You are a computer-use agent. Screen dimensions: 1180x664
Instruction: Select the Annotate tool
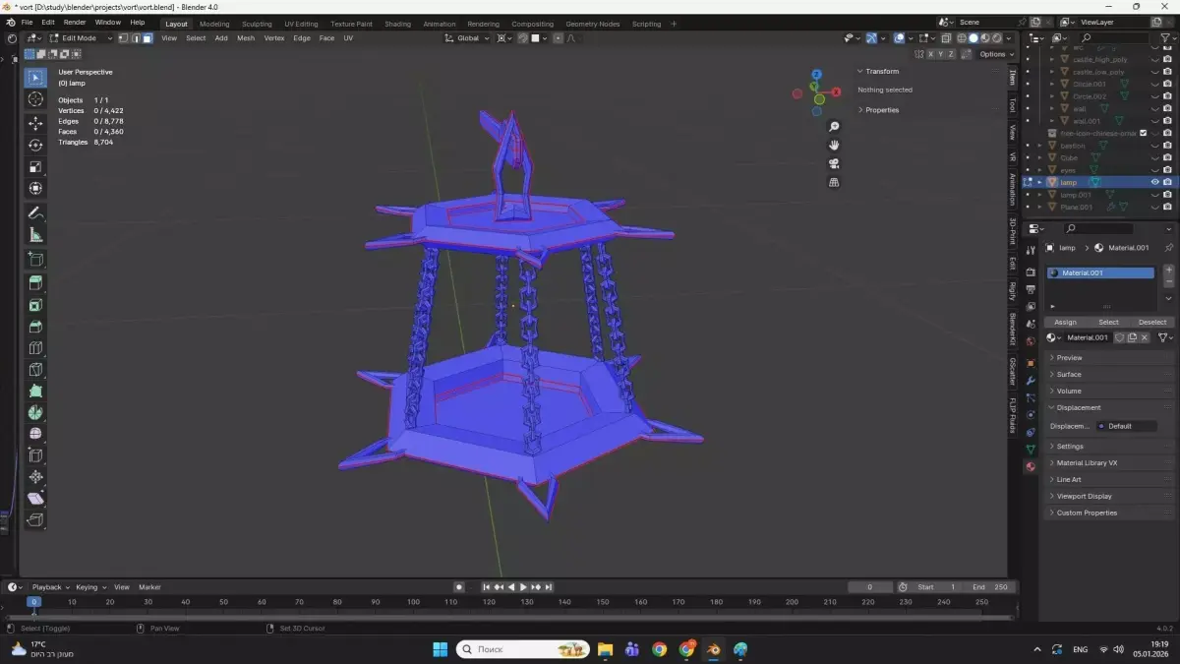point(35,212)
